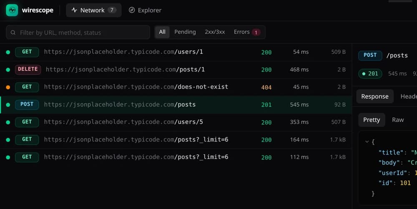Click the 509 B size value

pos(338,52)
